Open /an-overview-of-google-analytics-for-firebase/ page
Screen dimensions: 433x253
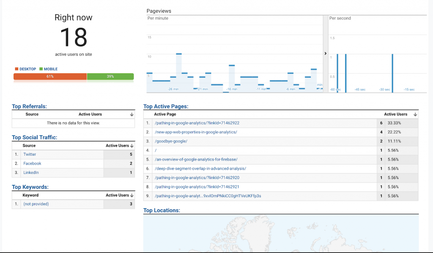pos(196,159)
